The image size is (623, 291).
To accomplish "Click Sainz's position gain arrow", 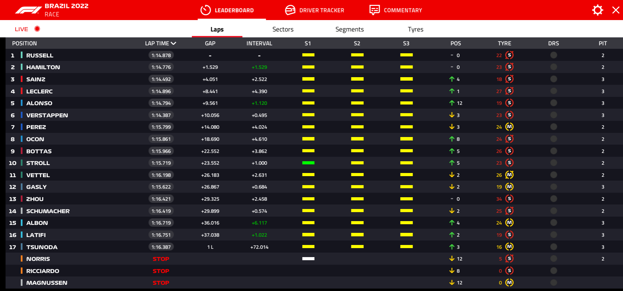I will (x=452, y=79).
